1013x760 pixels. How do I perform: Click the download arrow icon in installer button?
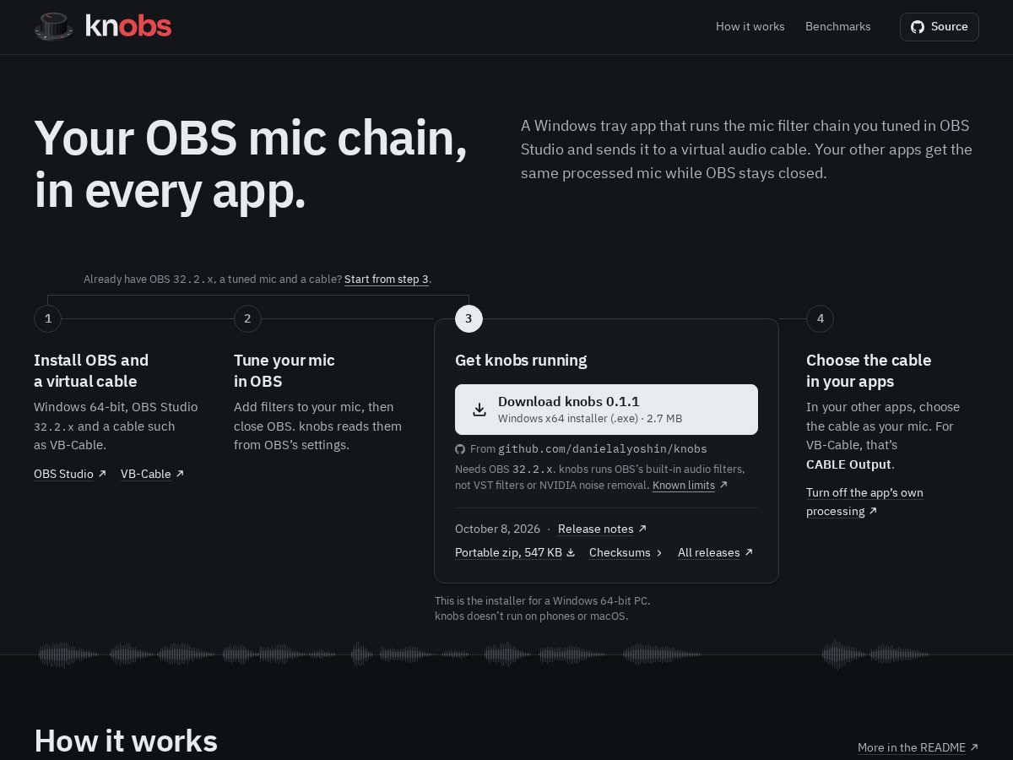479,410
